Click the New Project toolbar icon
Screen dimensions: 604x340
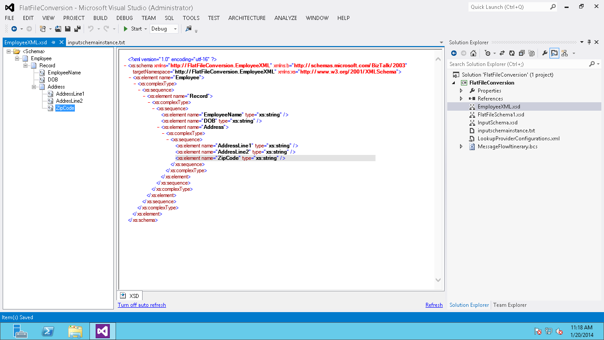coord(43,29)
